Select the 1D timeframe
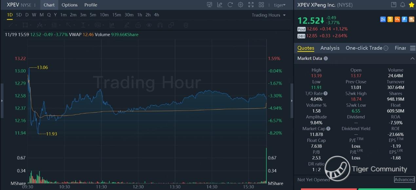416x190 pixels. (x=10, y=15)
